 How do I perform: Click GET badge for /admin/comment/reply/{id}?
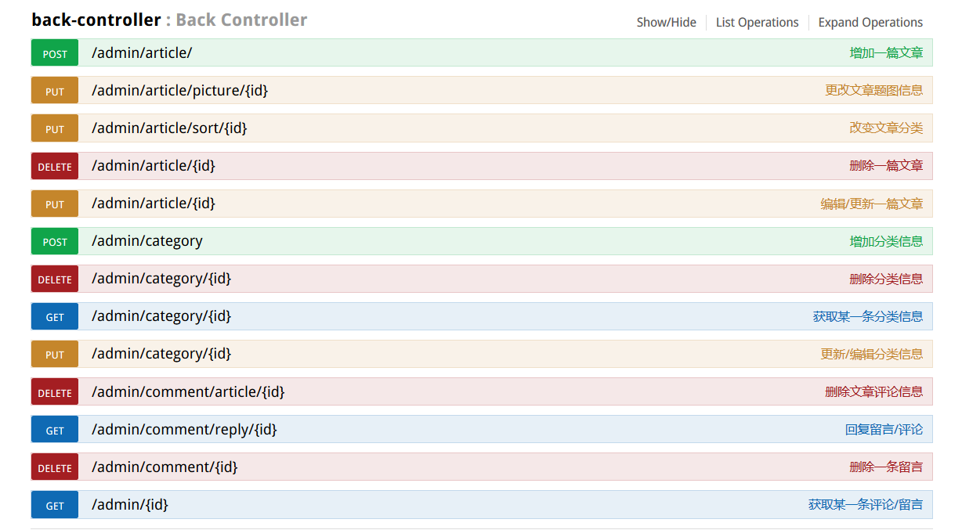click(x=55, y=430)
